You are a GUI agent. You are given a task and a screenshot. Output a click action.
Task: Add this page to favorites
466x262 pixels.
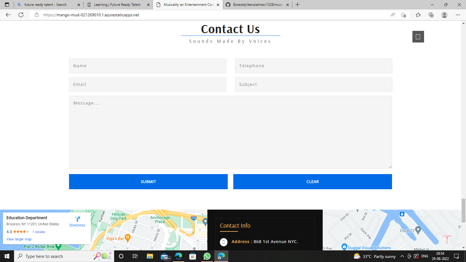pyautogui.click(x=403, y=15)
